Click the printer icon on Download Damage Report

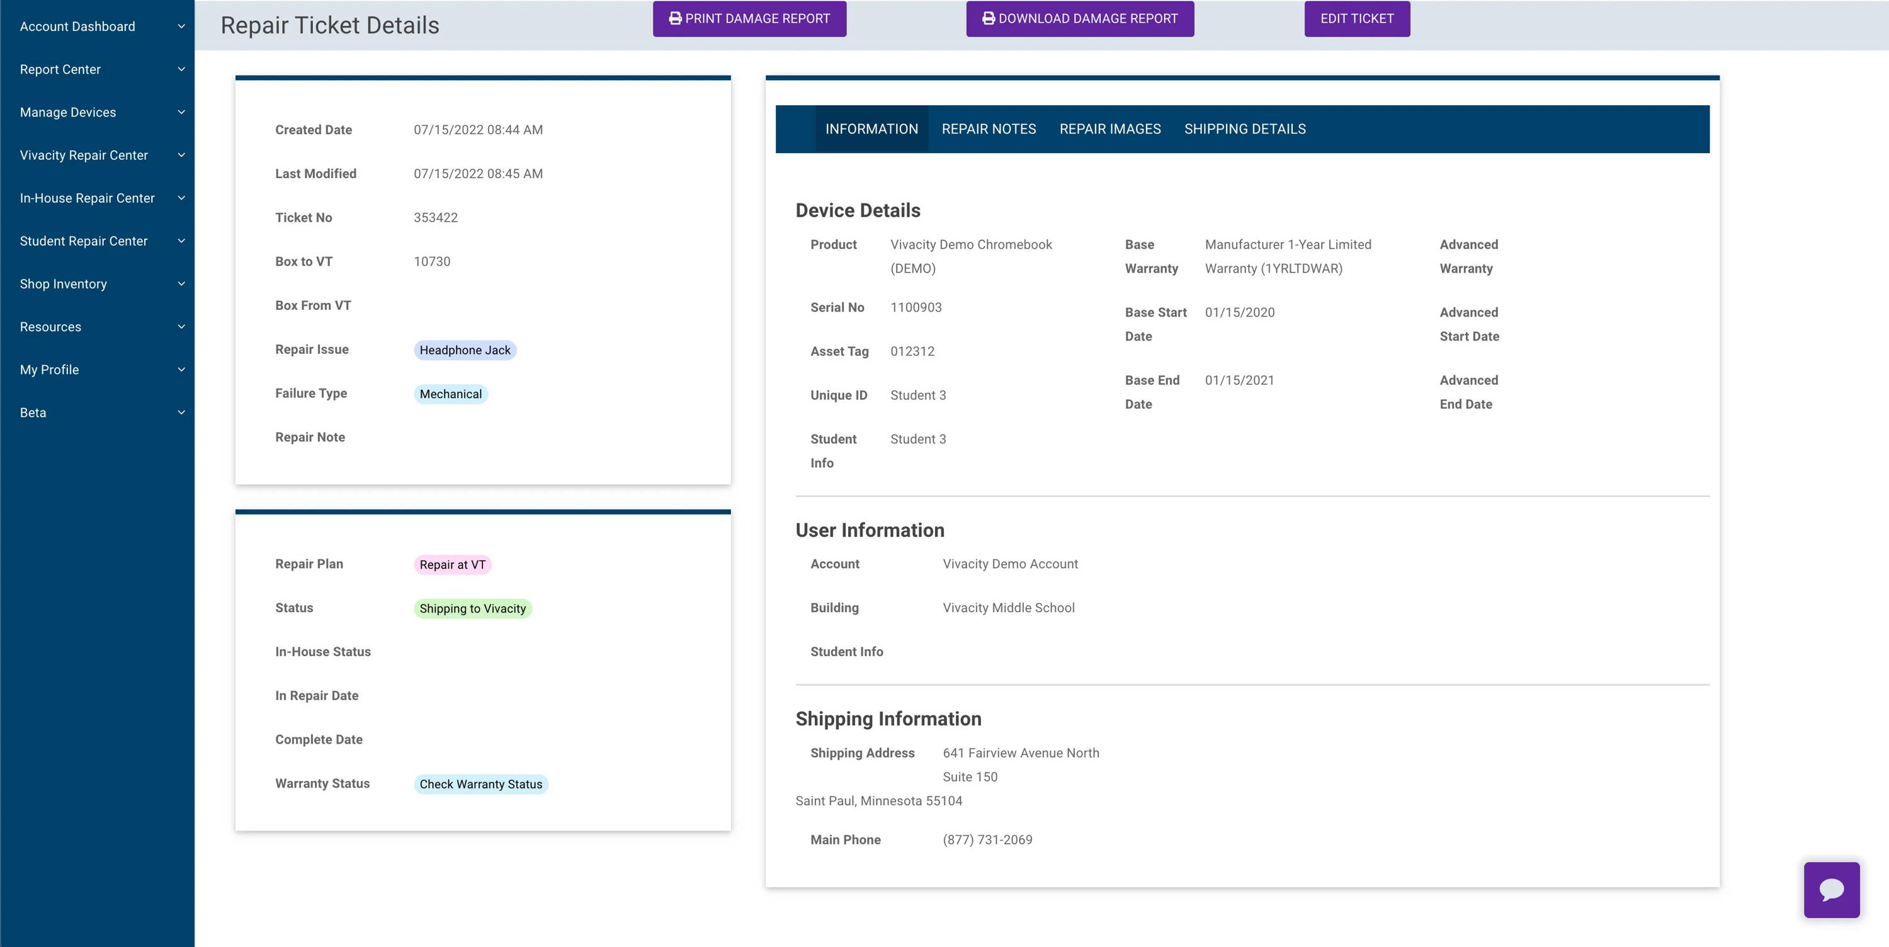pyautogui.click(x=989, y=18)
